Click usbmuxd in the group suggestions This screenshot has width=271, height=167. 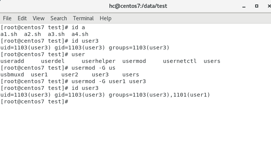(12, 75)
